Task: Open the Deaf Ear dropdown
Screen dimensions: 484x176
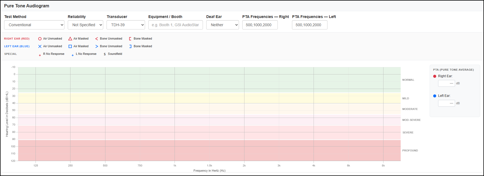Action: [x=222, y=25]
